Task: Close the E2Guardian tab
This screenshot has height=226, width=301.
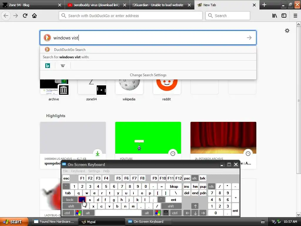Action: coord(189,5)
